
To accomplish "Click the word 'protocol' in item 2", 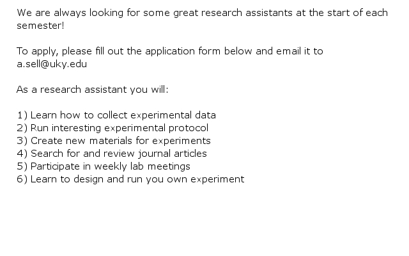I will click(x=189, y=128).
